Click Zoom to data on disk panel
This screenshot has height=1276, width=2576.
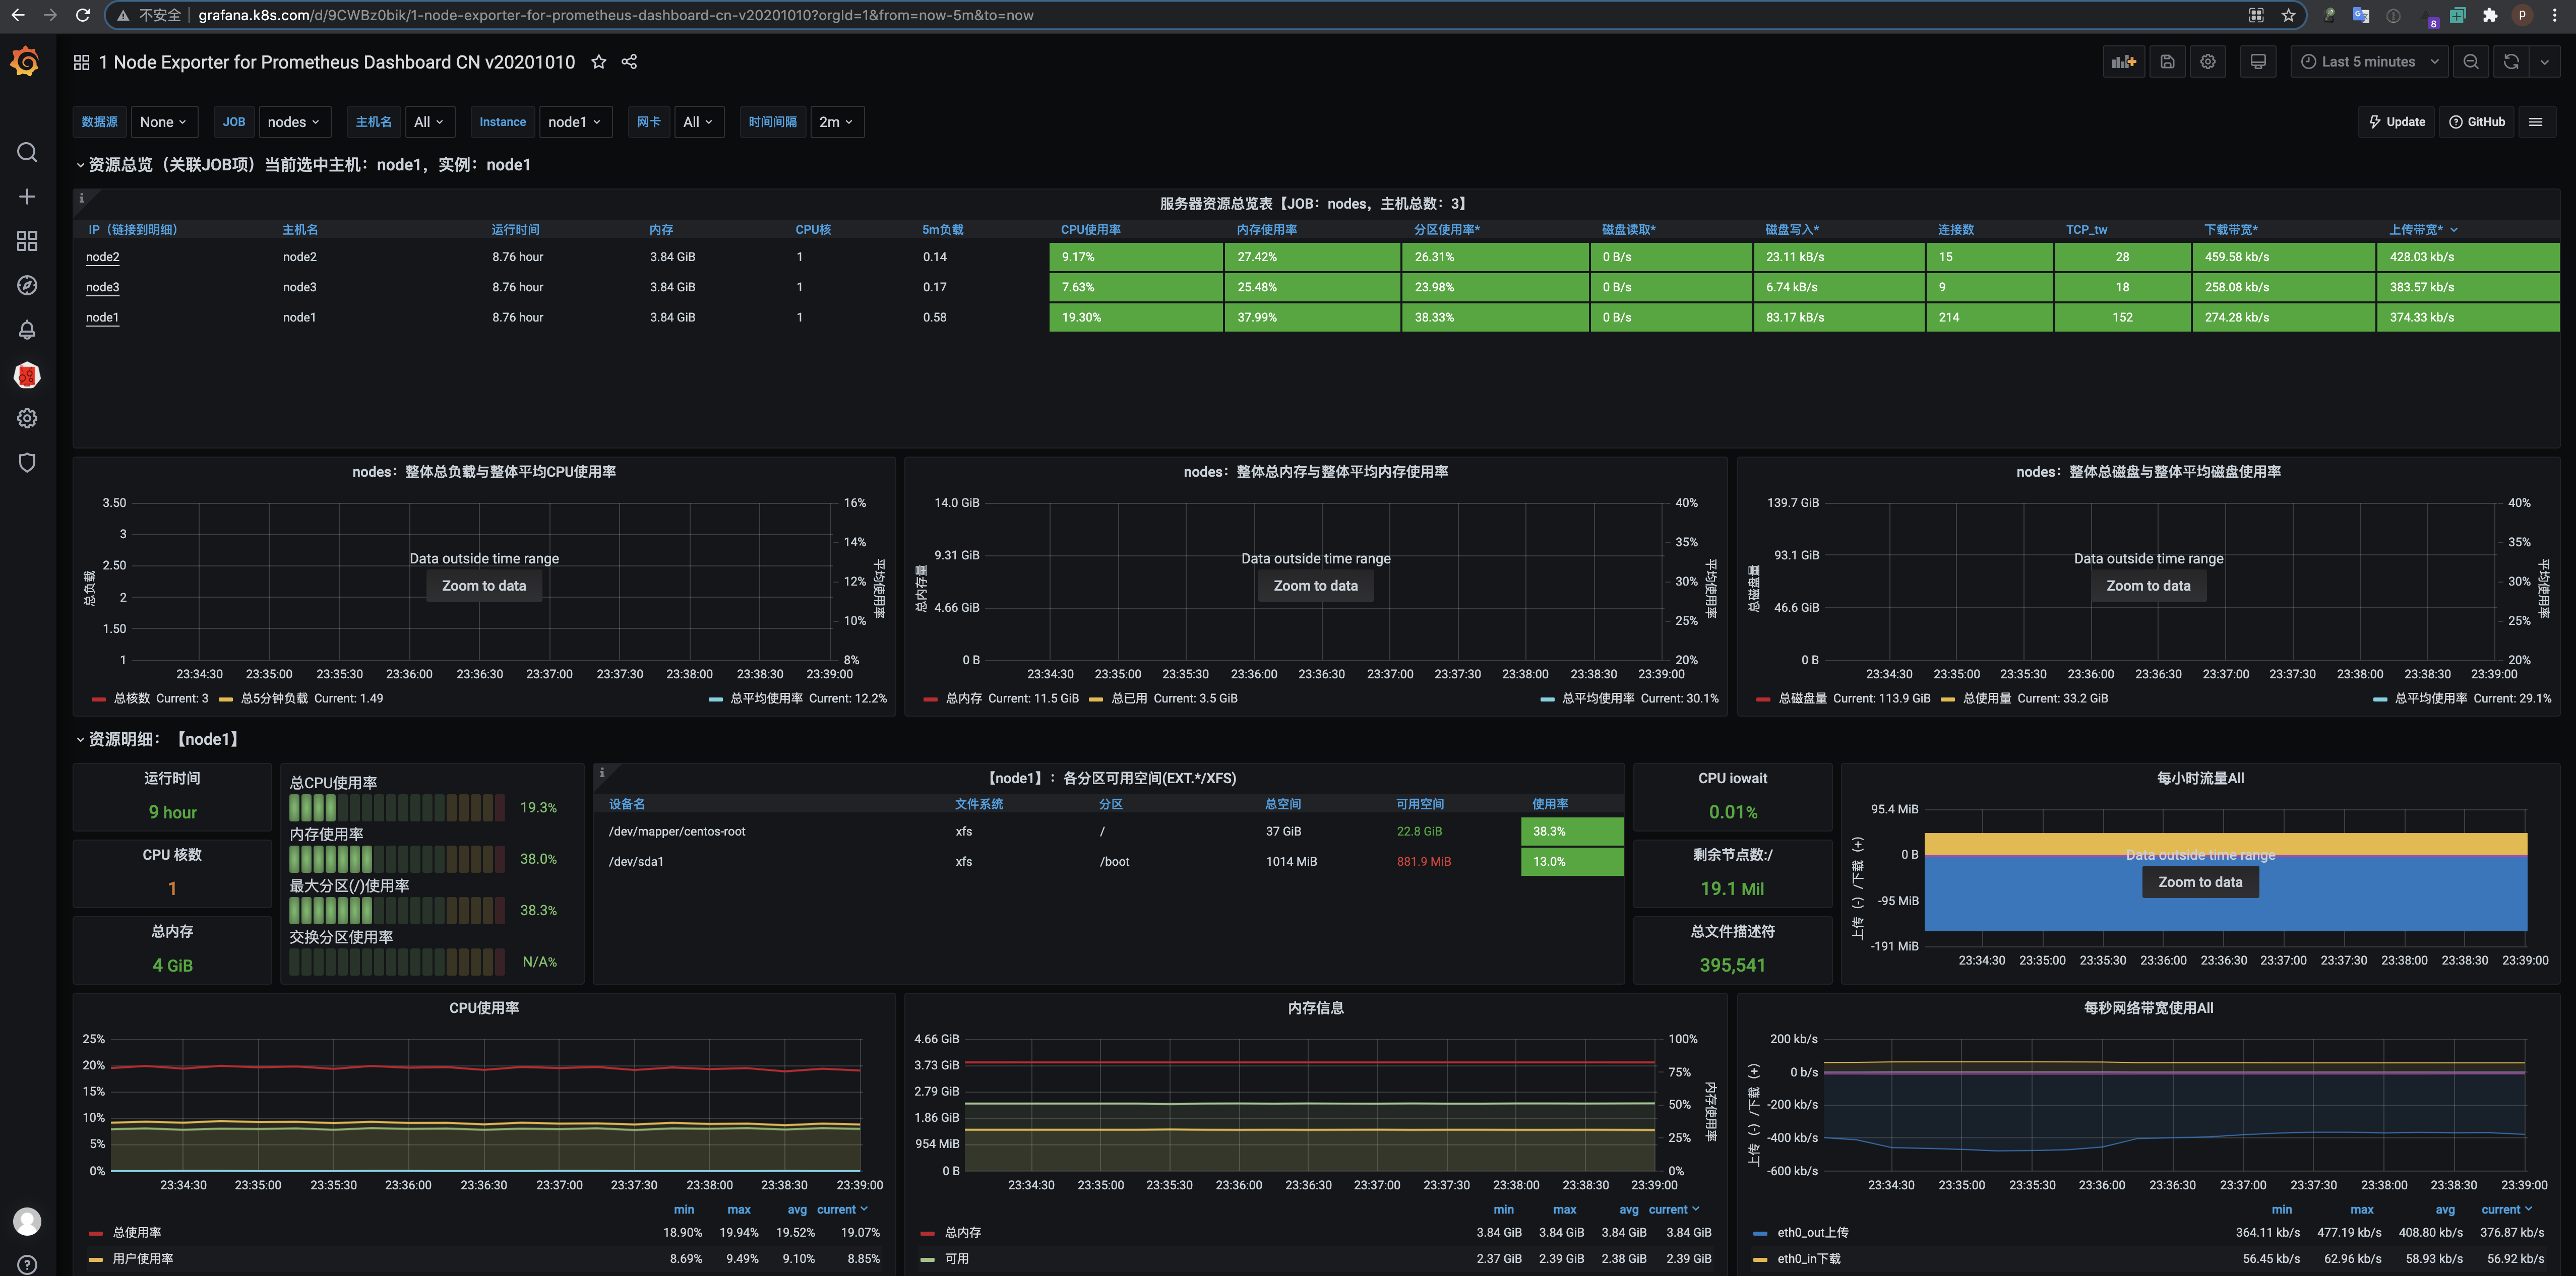[x=2148, y=586]
